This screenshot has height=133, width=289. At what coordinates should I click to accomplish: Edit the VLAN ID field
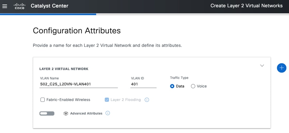click(x=144, y=84)
